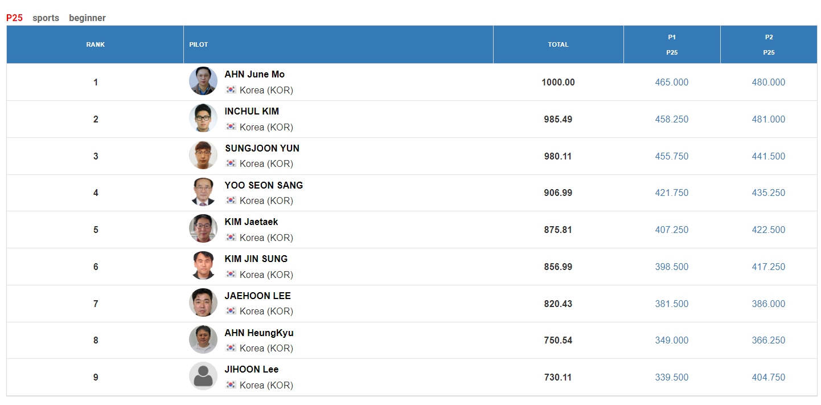Screen dimensions: 821x405
Task: Open SUNGJOON YUN's P2 score 441.500
Action: (769, 156)
